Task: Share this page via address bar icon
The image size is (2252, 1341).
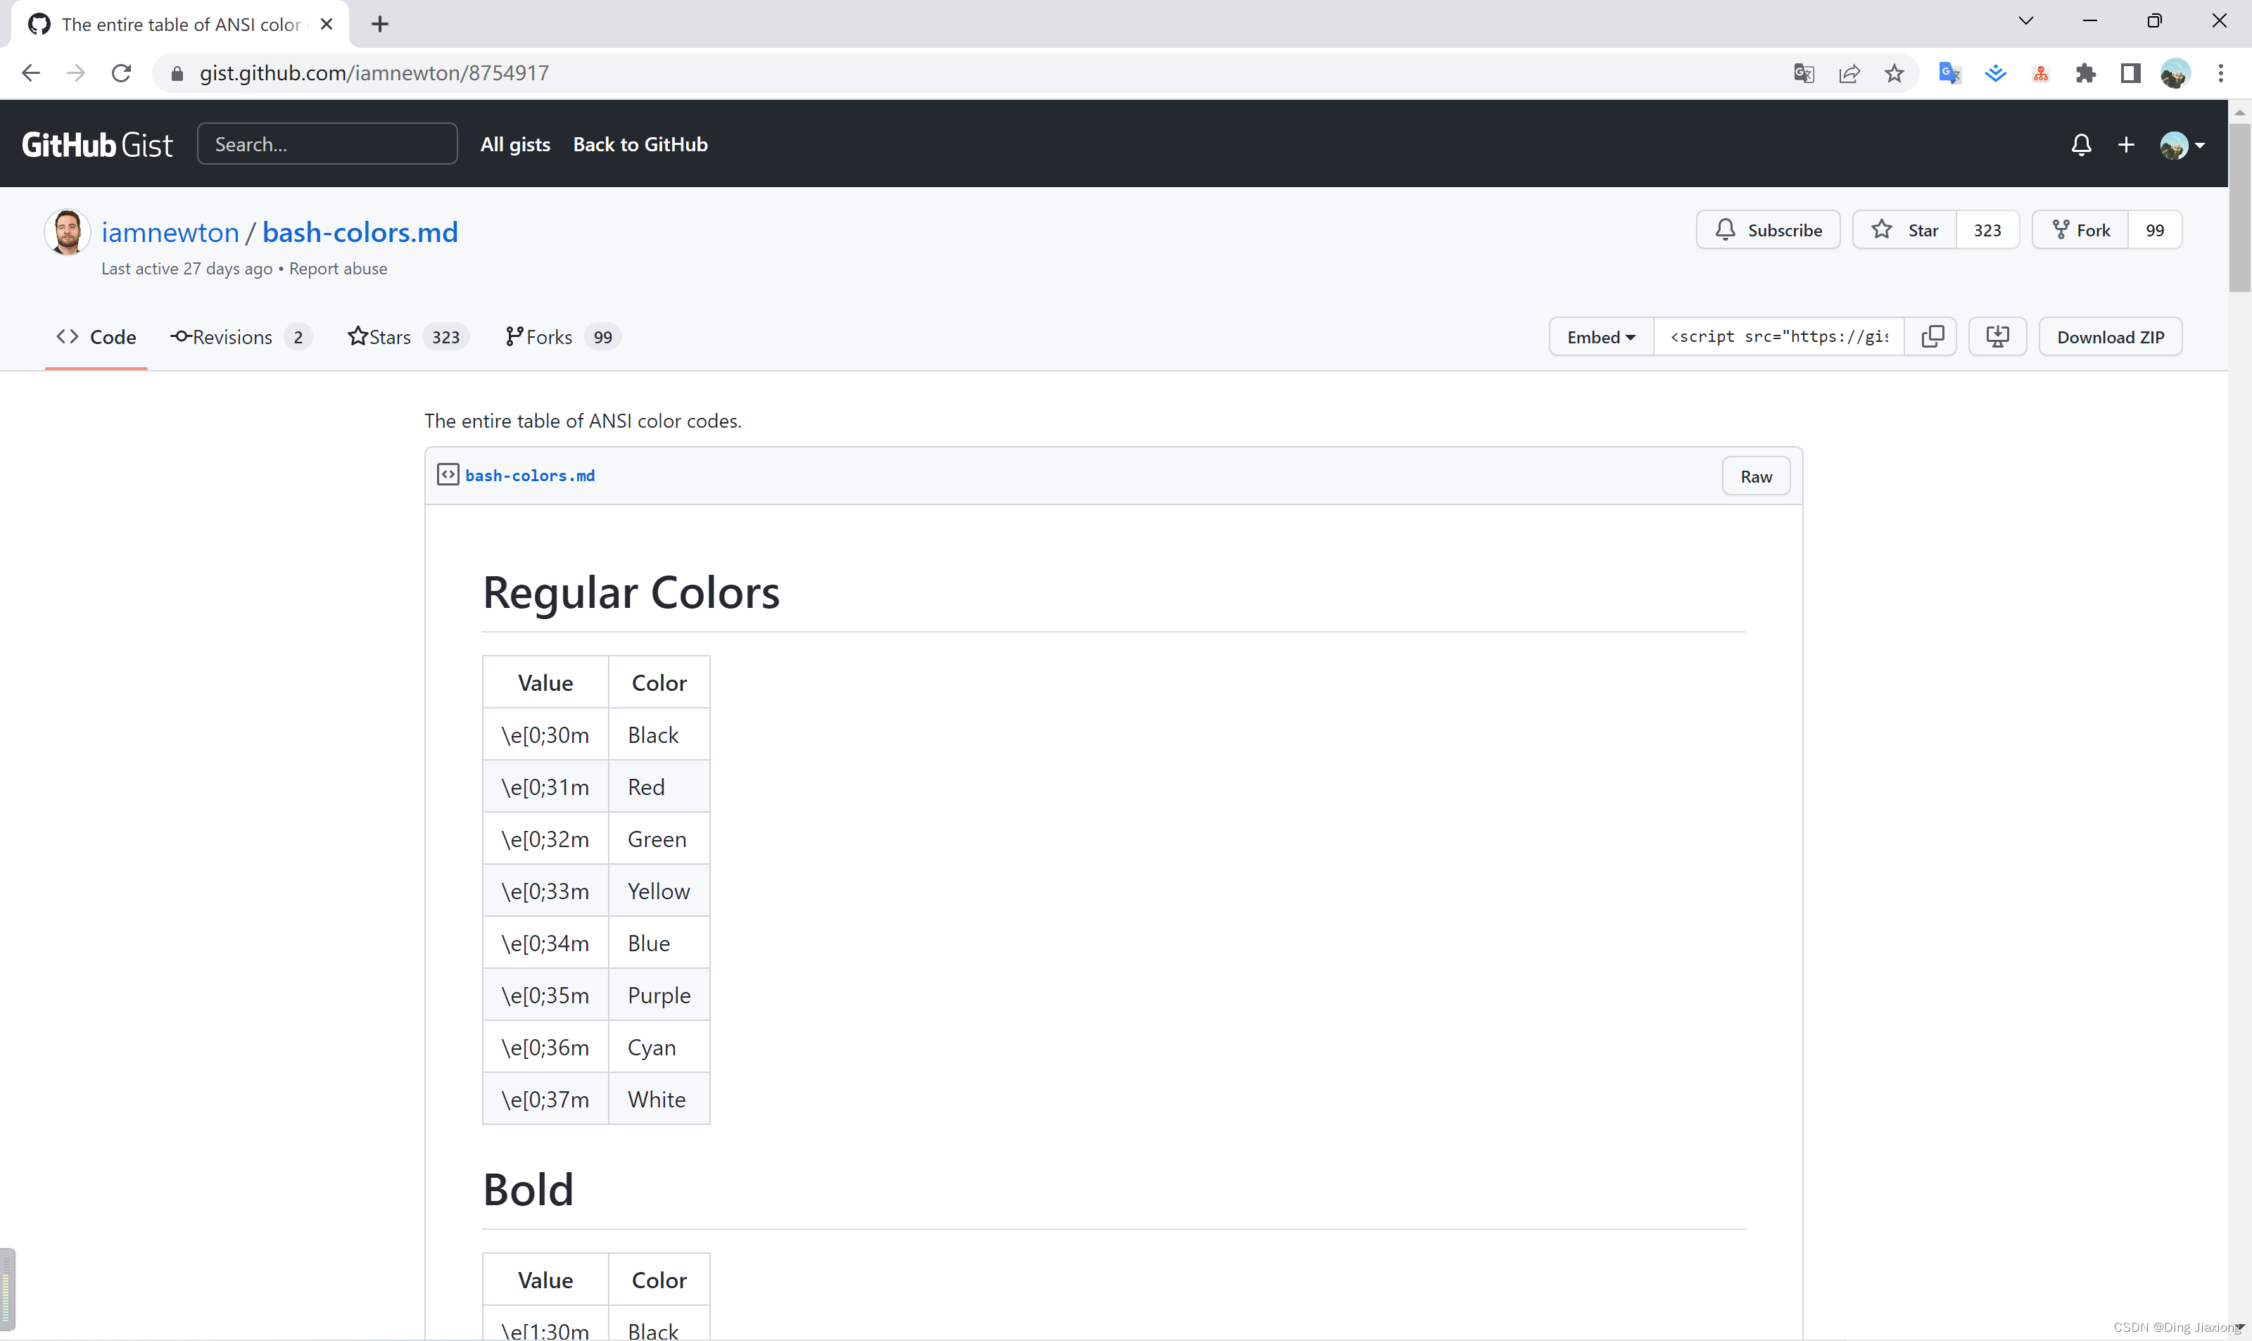Action: coord(1849,73)
